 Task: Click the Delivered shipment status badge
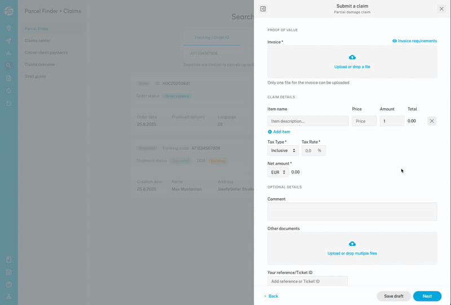point(181,161)
